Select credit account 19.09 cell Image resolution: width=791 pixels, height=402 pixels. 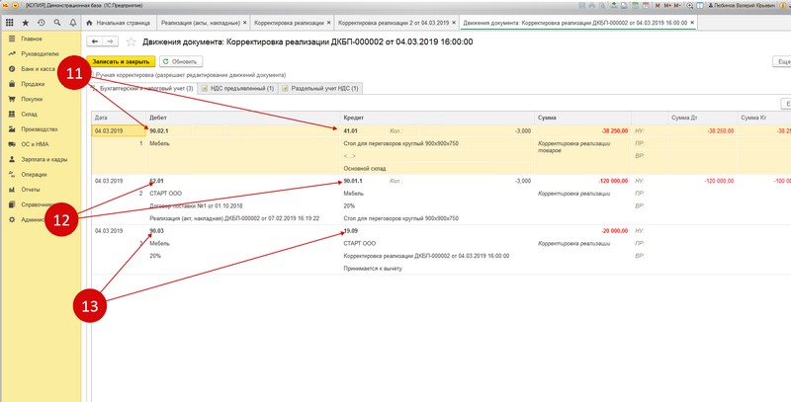tap(351, 231)
